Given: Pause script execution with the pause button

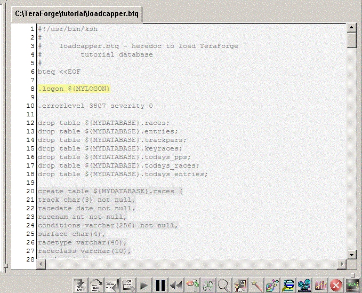Looking at the screenshot, I should (x=160, y=286).
